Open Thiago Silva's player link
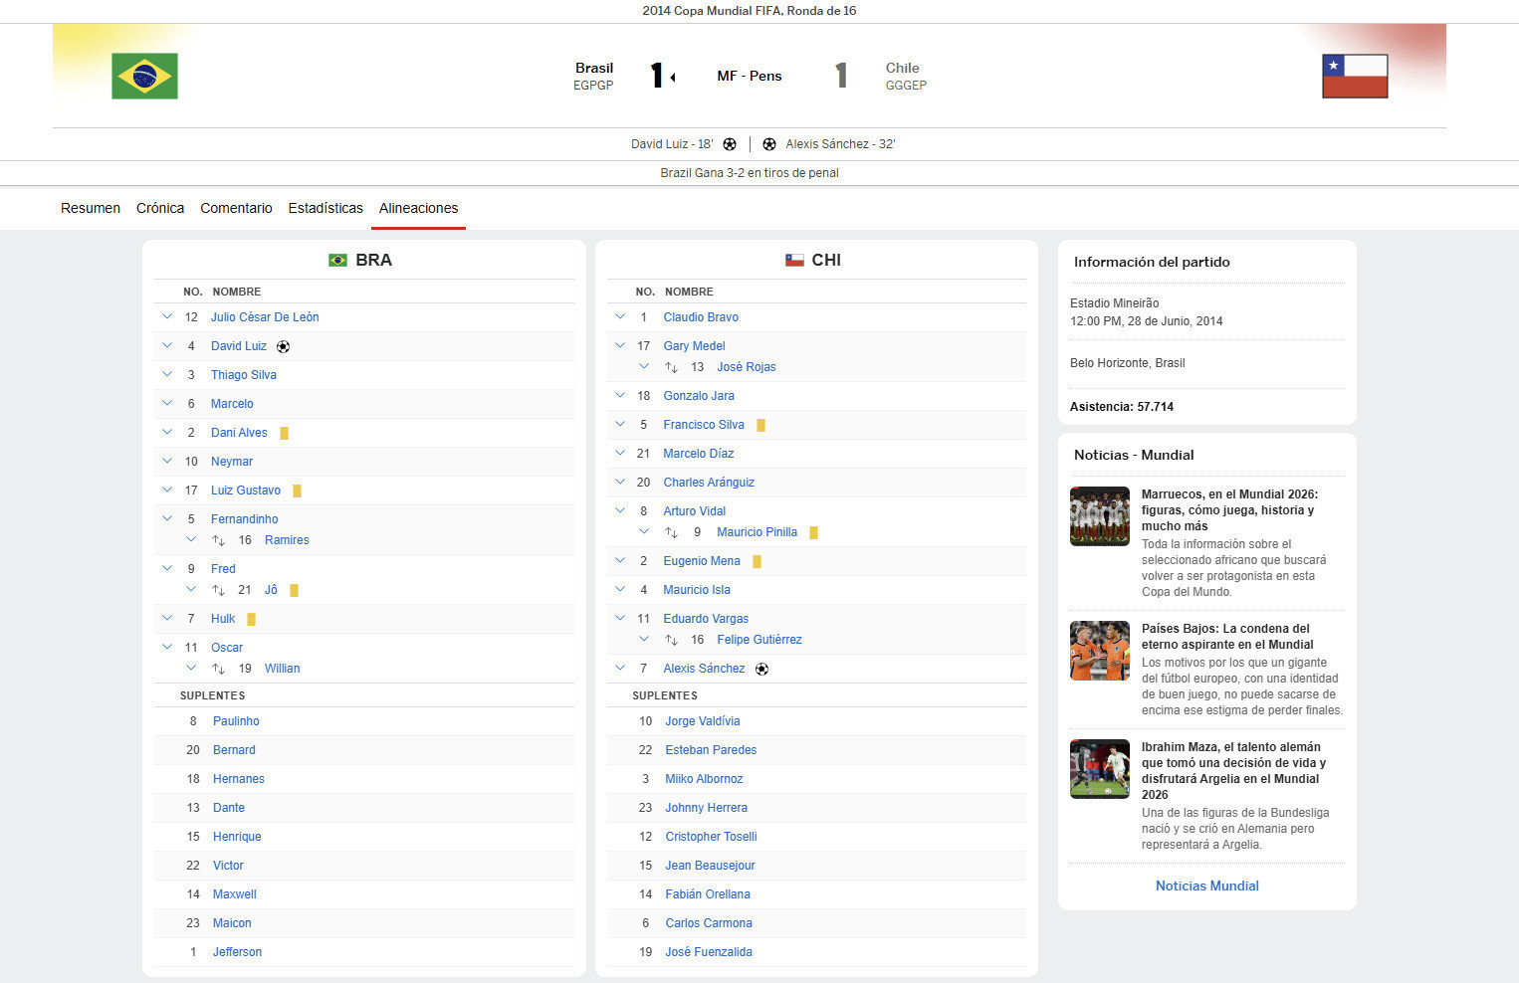Screen dimensions: 1519x983 [244, 375]
